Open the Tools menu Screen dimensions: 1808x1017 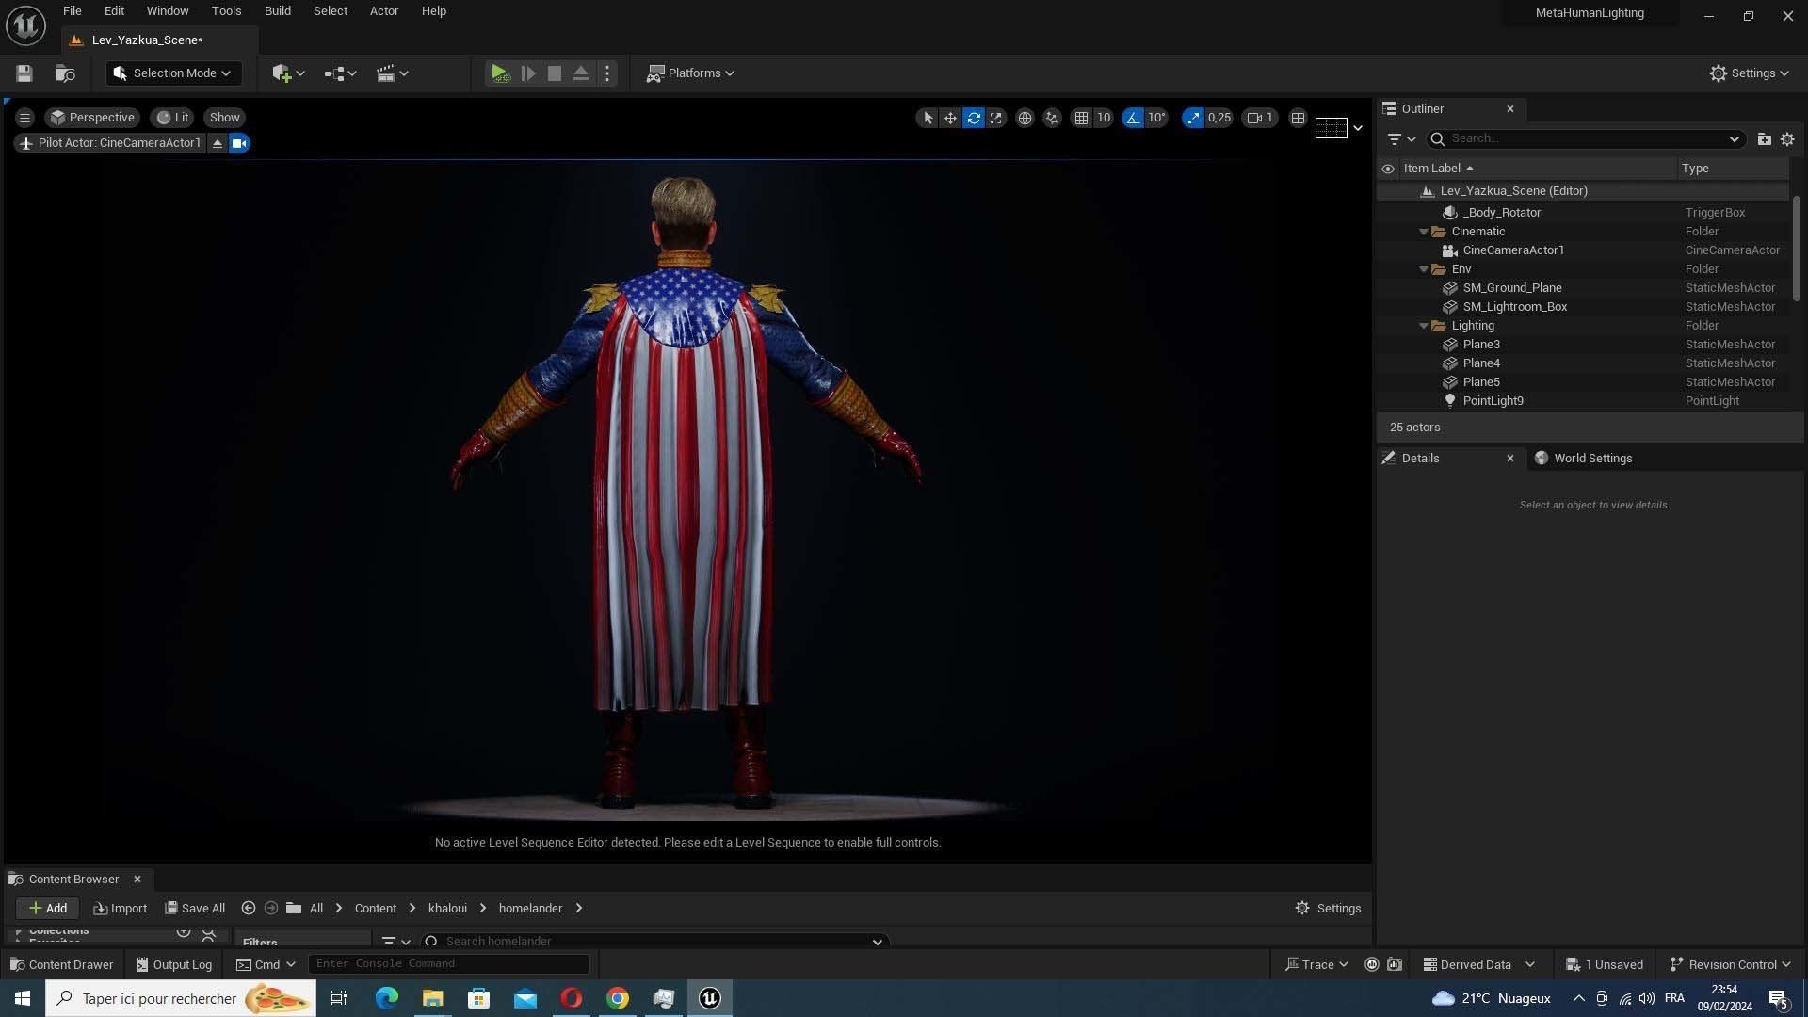coord(226,11)
